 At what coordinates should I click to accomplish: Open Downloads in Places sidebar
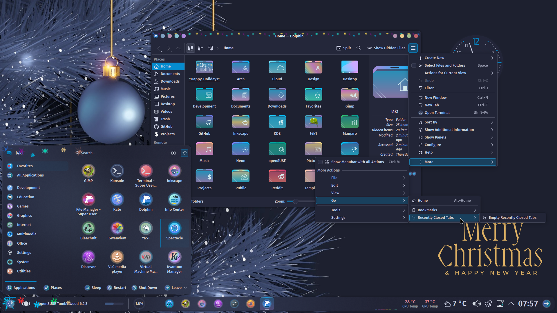tap(168, 81)
